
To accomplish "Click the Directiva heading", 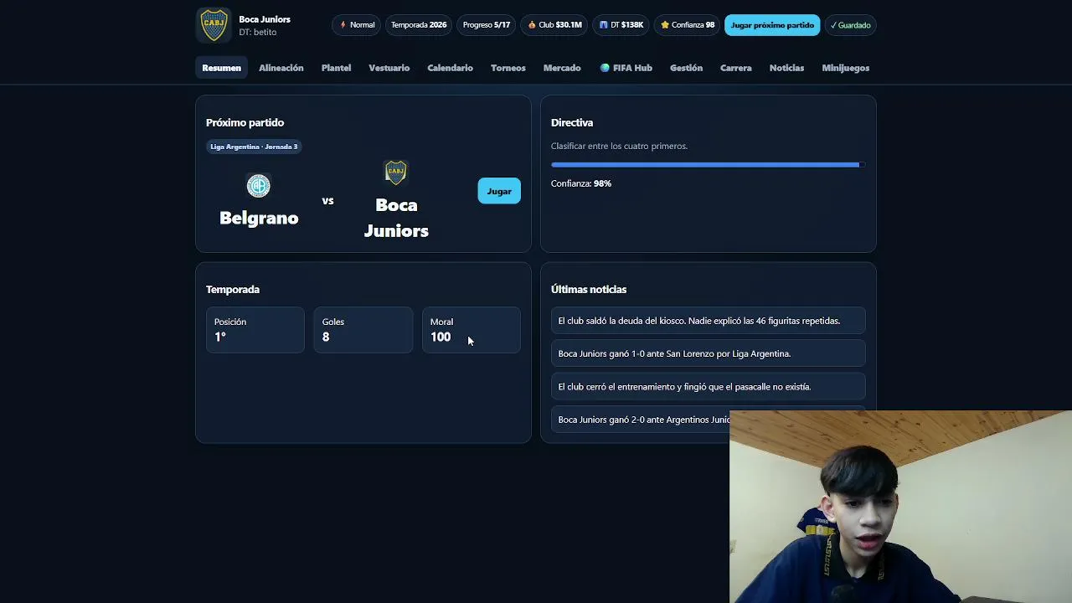I will (572, 122).
